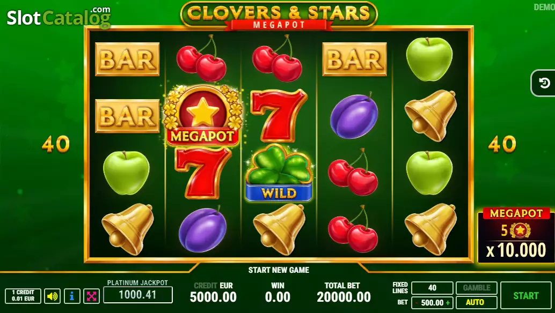Image resolution: width=555 pixels, height=313 pixels.
Task: Open the MEGAPOT x10.000 info panel
Action: click(x=516, y=235)
